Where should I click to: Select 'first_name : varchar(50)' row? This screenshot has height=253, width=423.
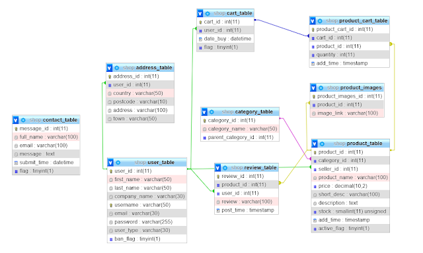tap(147, 179)
